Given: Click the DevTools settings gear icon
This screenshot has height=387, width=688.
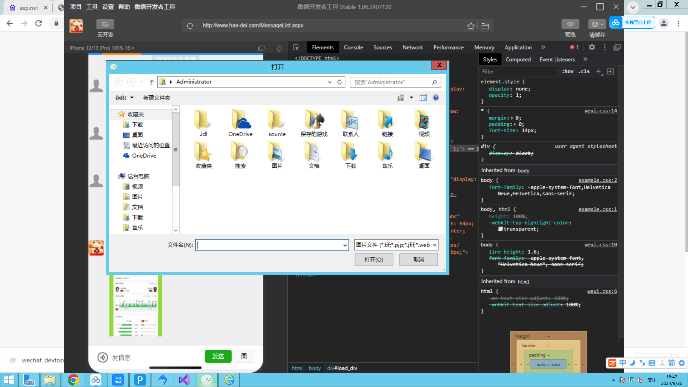Looking at the screenshot, I should [592, 47].
